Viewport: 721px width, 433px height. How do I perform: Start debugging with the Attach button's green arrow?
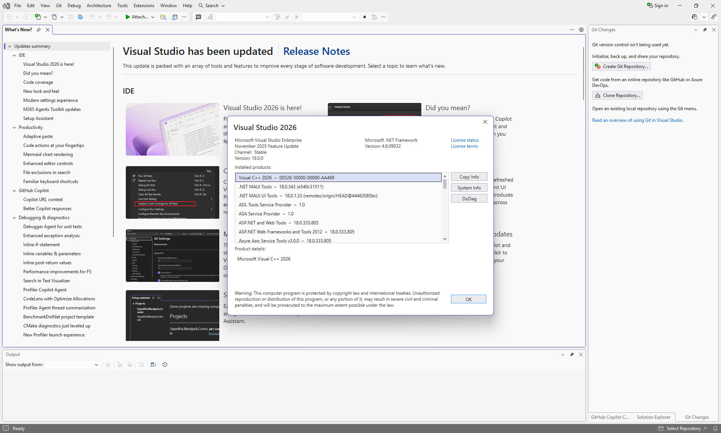[x=128, y=17]
